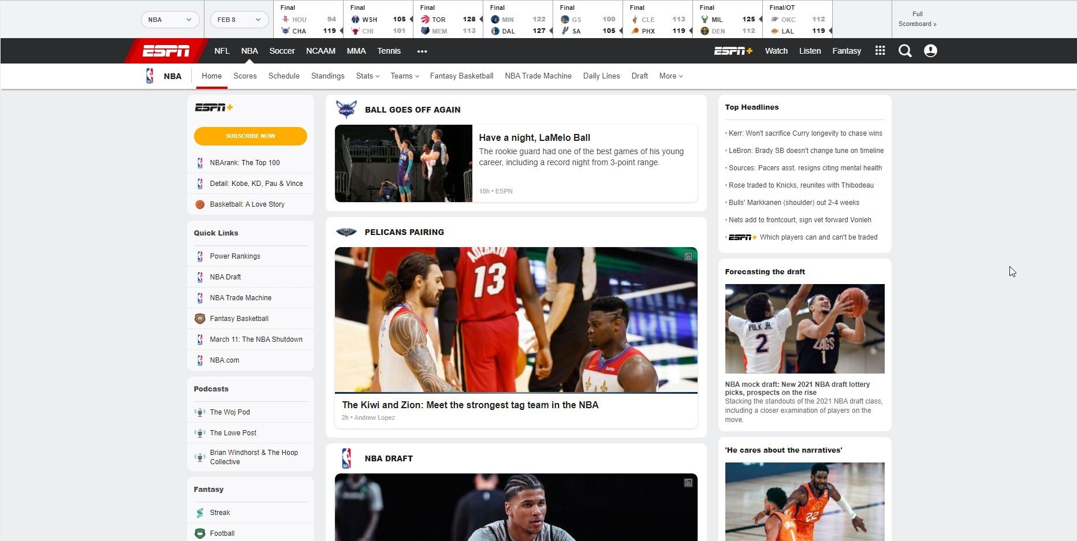Click the user profile icon
Image resolution: width=1077 pixels, height=541 pixels.
[930, 51]
